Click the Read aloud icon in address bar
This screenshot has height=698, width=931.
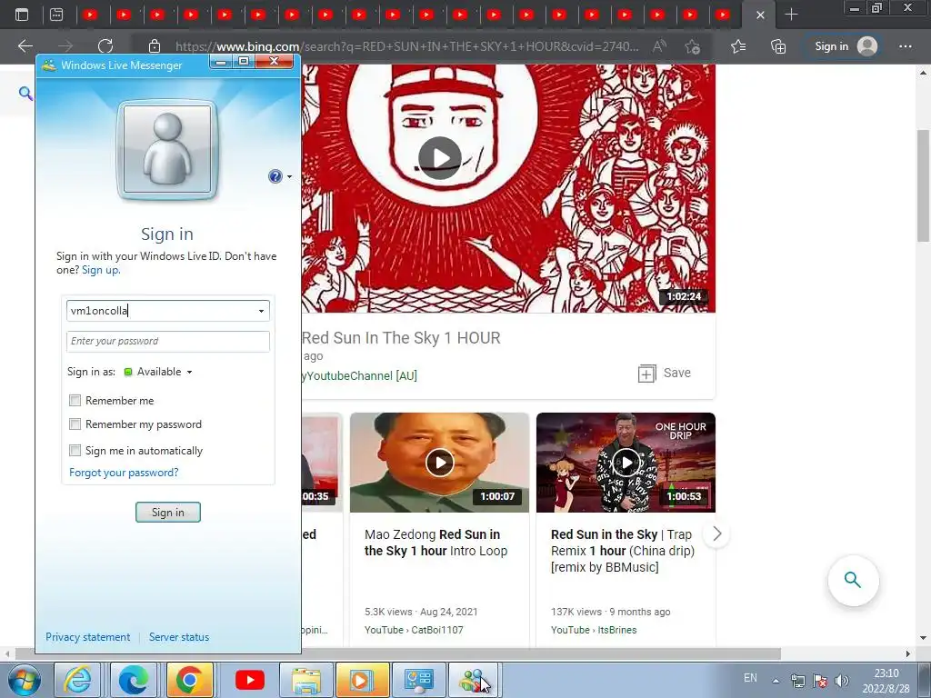coord(659,46)
